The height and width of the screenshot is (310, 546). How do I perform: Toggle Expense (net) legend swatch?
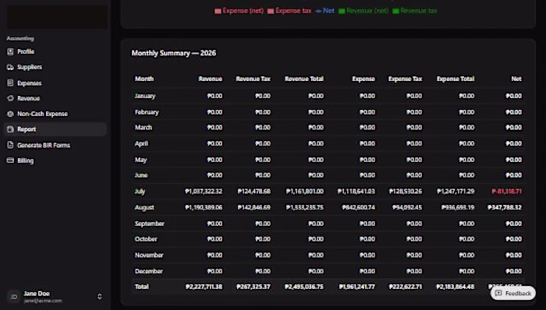point(218,11)
